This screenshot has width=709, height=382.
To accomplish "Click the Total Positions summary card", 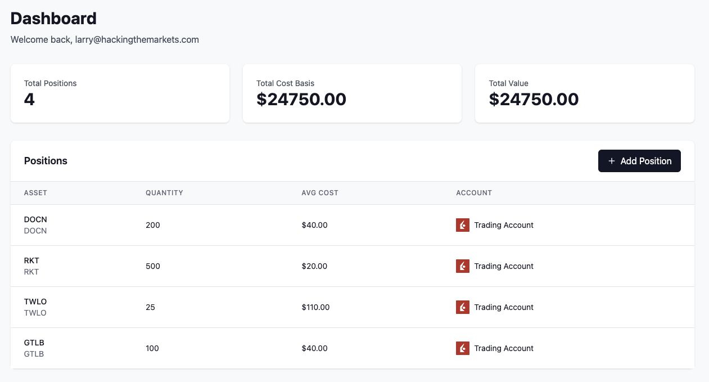I will 120,93.
